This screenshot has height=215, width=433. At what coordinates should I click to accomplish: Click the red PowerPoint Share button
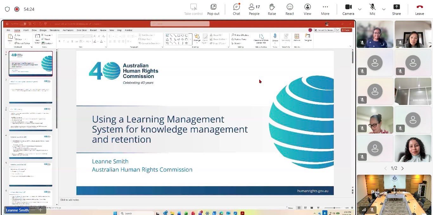pyautogui.click(x=346, y=30)
